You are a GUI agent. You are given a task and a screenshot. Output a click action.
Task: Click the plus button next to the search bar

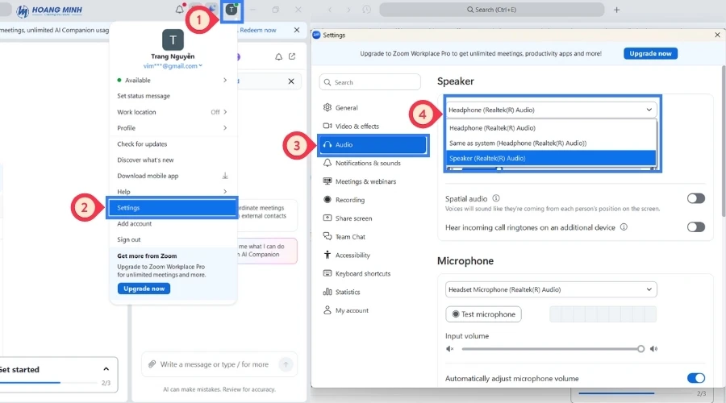coord(616,10)
